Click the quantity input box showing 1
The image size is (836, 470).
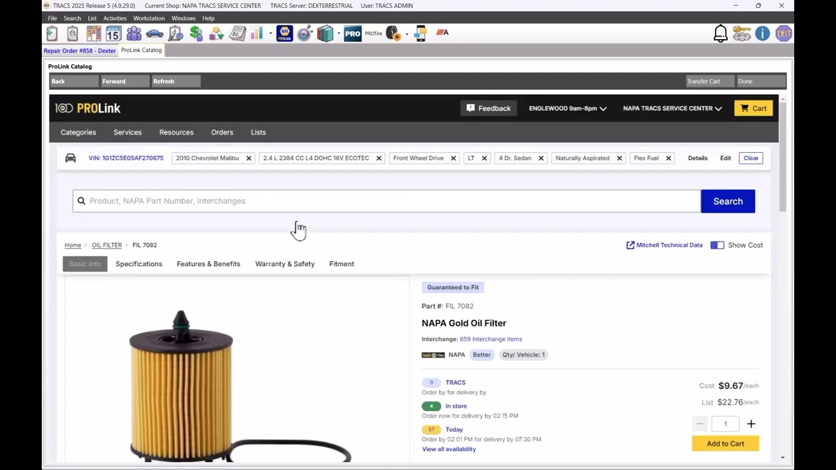tap(725, 424)
